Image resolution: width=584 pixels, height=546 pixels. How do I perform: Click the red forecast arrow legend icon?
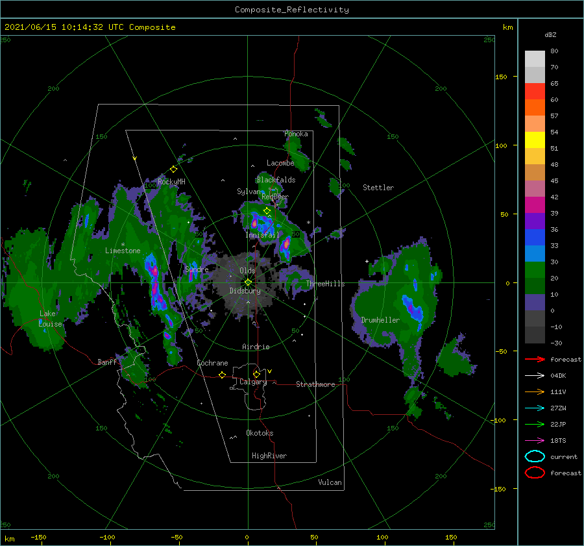click(535, 359)
